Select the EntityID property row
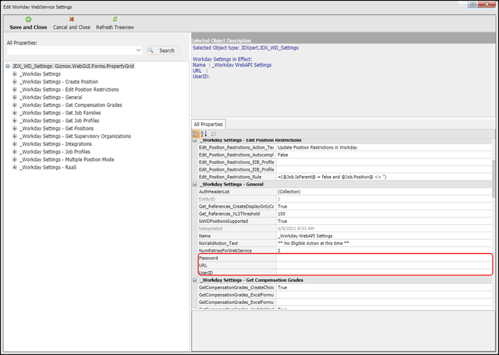This screenshot has height=355, width=499. click(237, 199)
